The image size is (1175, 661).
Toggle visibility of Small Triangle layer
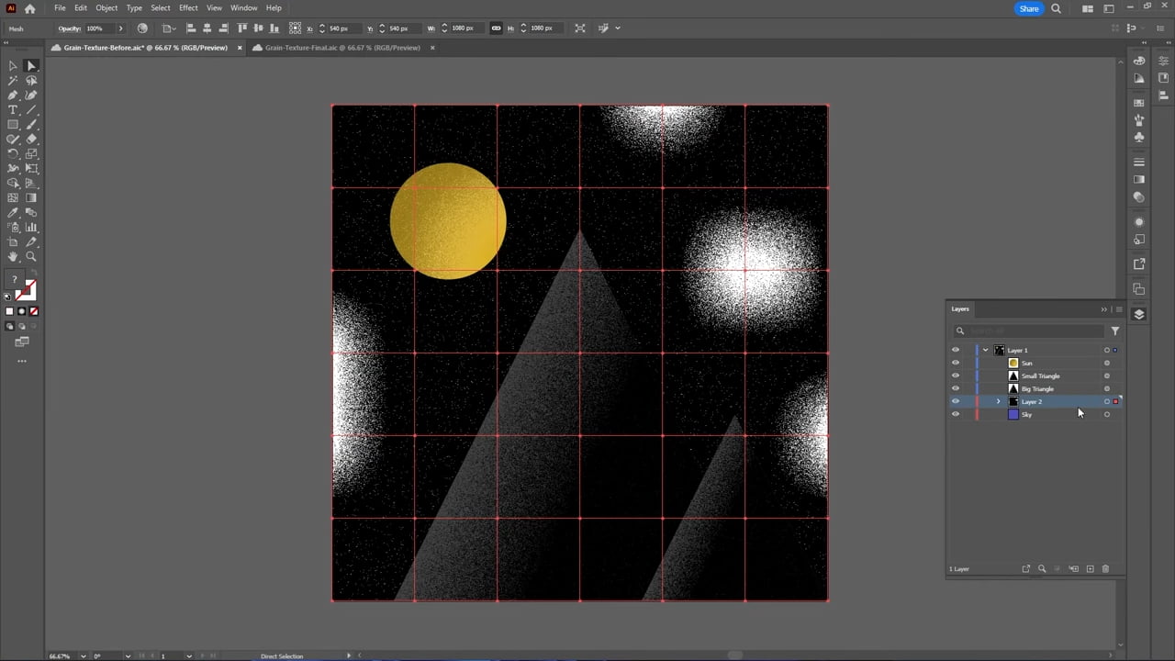tap(956, 375)
